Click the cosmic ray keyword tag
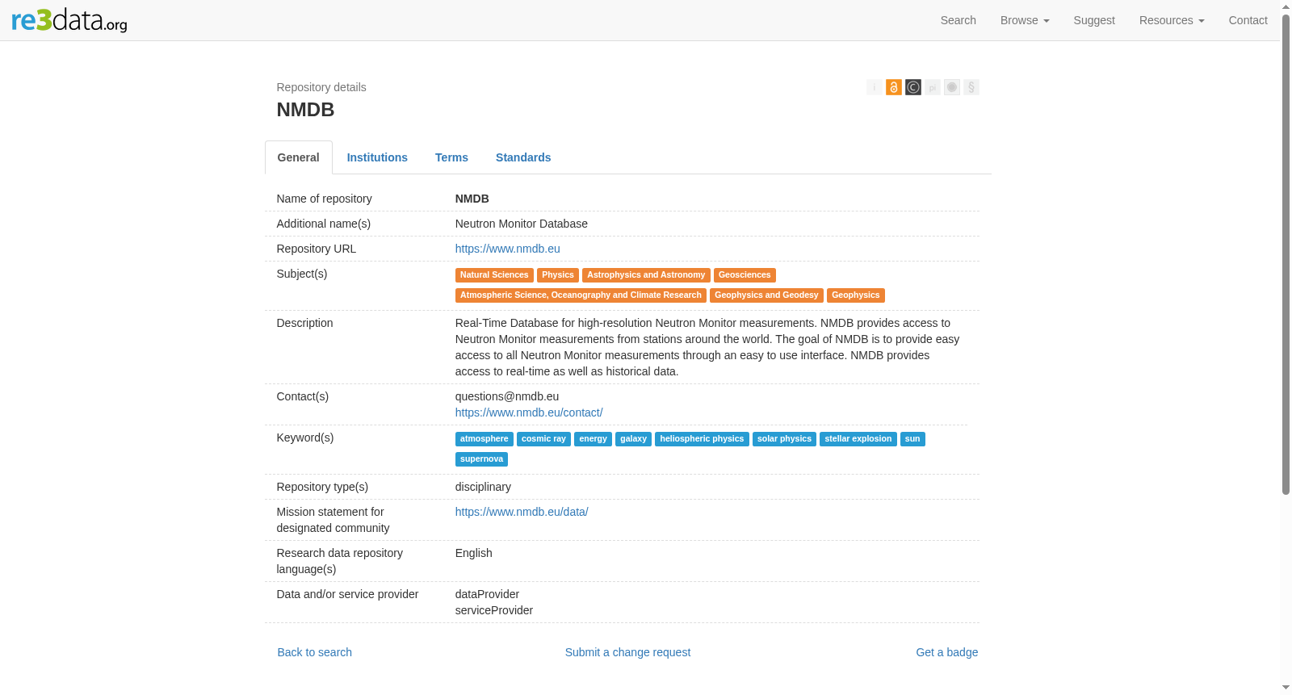Screen dimensions: 1292x695 pyautogui.click(x=543, y=439)
